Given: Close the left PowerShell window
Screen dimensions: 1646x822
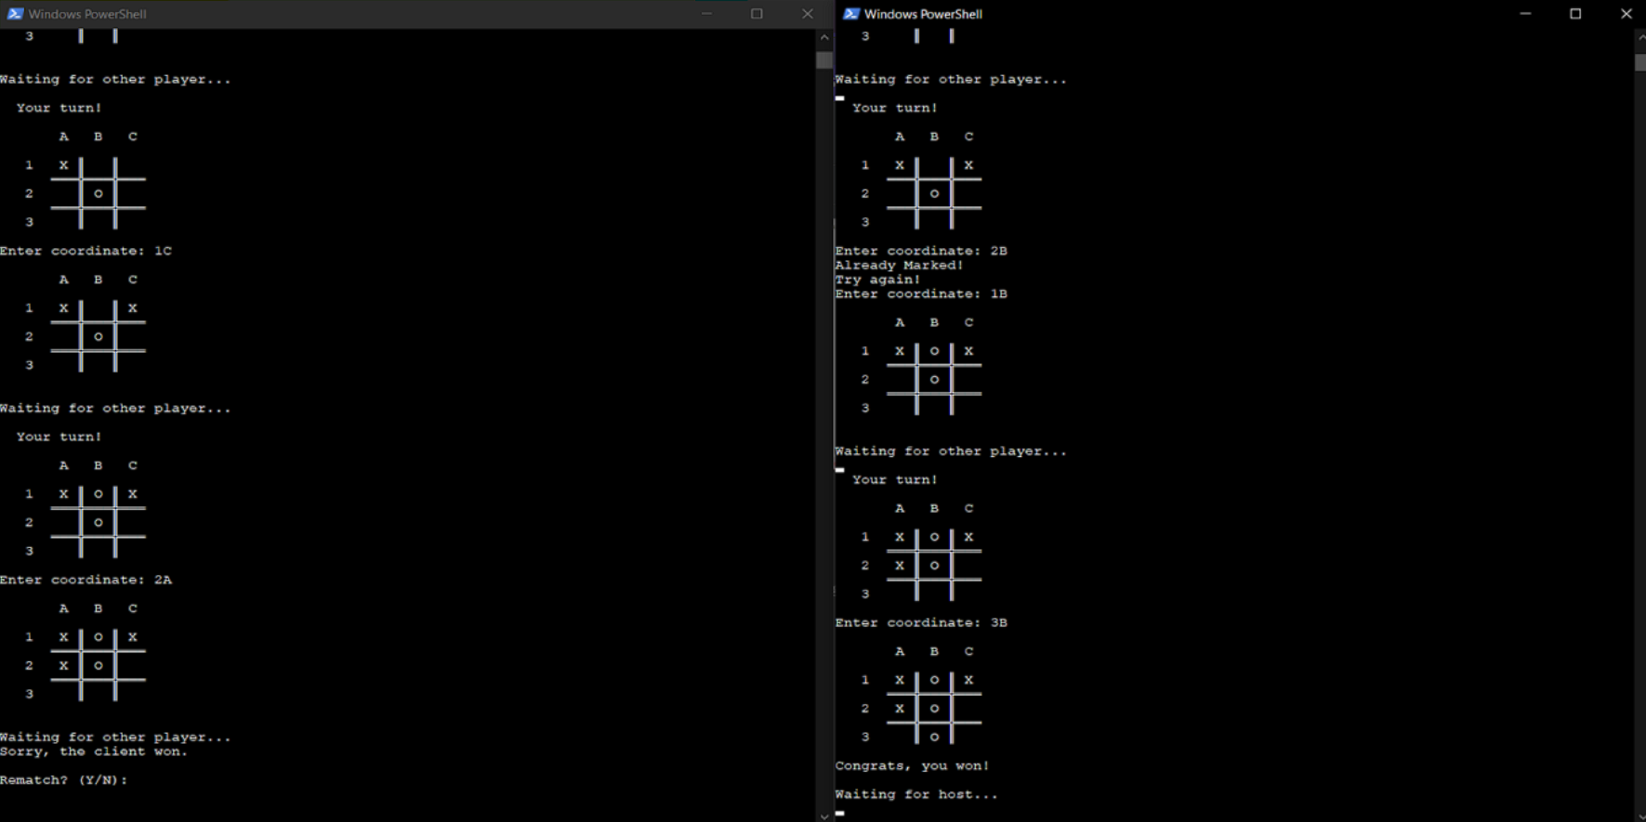Looking at the screenshot, I should pyautogui.click(x=807, y=14).
